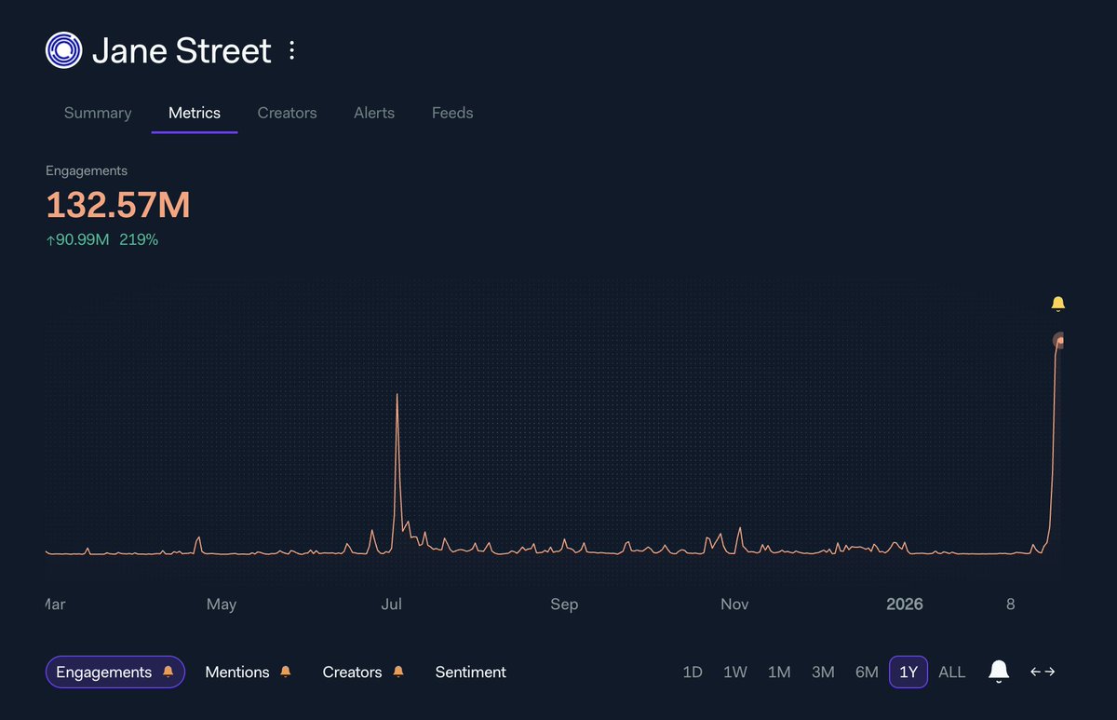Viewport: 1117px width, 720px height.
Task: Open the three-dot options menu beside Jane Street
Action: pyautogui.click(x=291, y=51)
